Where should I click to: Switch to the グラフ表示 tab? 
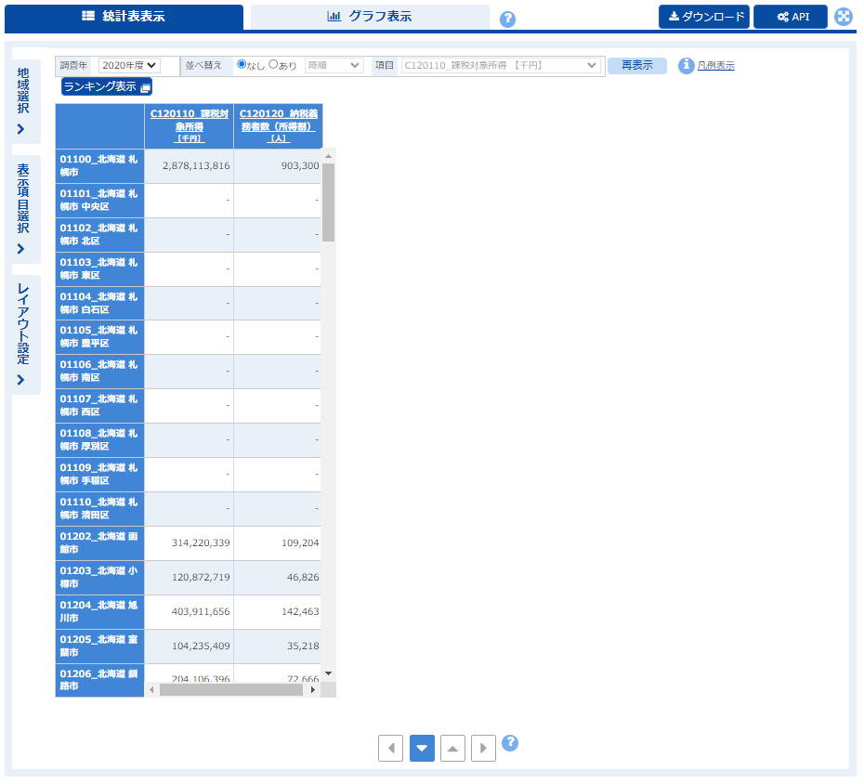click(x=370, y=17)
